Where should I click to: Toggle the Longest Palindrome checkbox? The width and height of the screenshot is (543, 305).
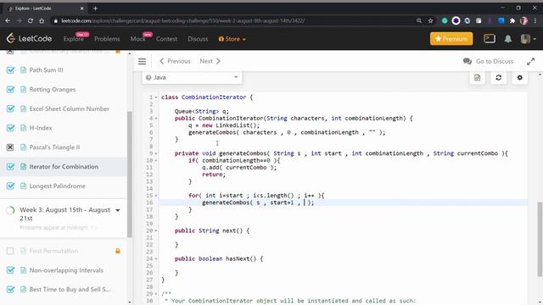pyautogui.click(x=10, y=186)
